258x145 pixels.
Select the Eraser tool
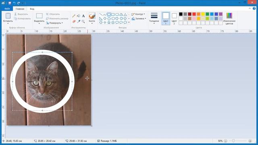[x=74, y=21]
